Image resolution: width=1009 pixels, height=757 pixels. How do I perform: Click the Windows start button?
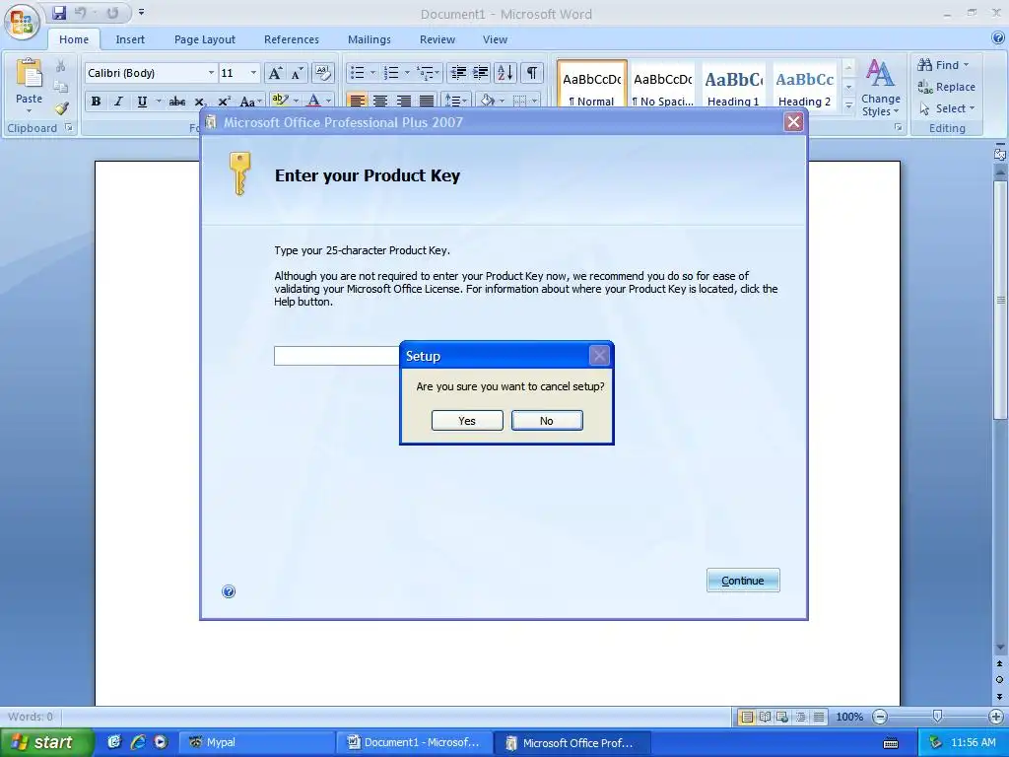46,742
